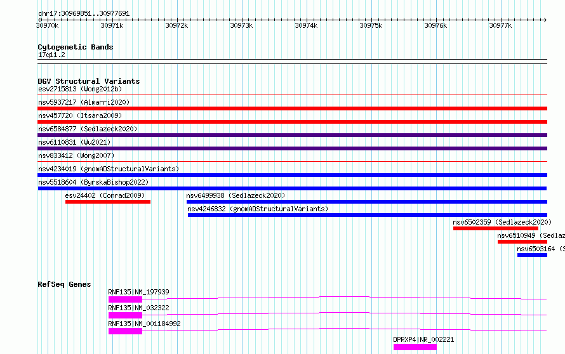Screen dimensions: 565x354
Task: Click the nsv5518604 blue variant bar
Action: tap(292, 188)
